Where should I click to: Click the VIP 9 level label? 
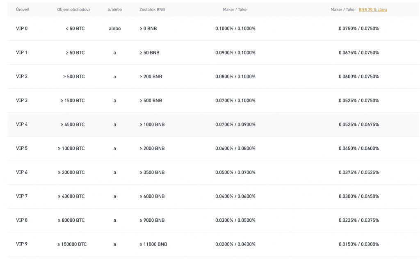[22, 244]
